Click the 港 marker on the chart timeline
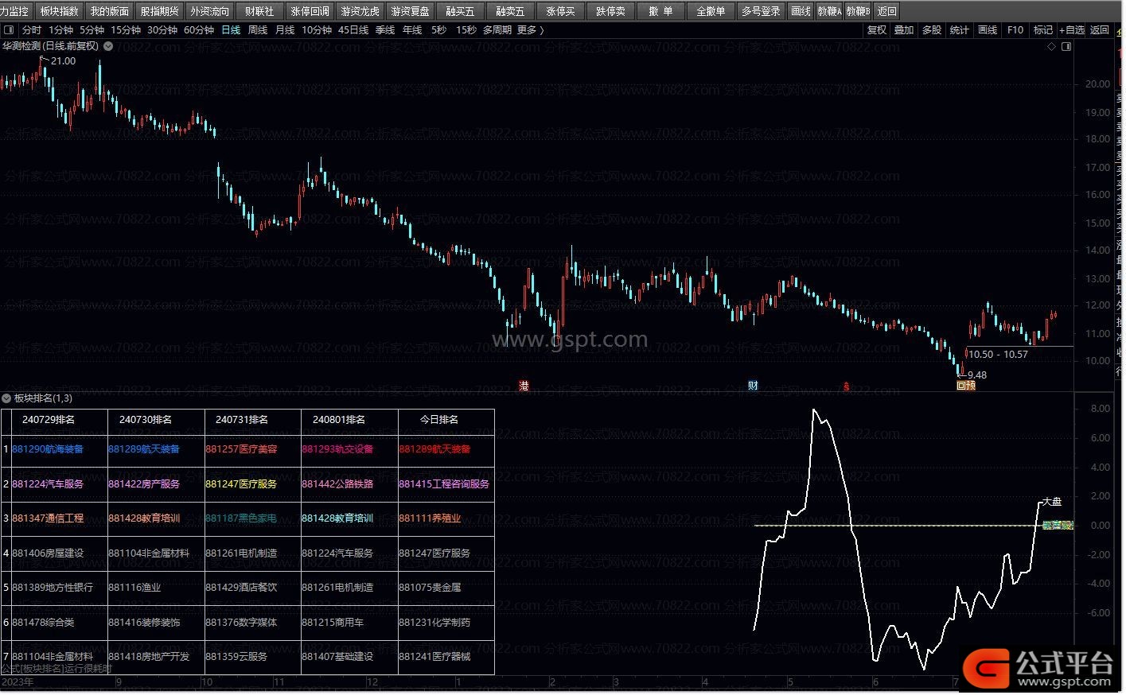Viewport: 1126px width, 695px height. point(524,386)
